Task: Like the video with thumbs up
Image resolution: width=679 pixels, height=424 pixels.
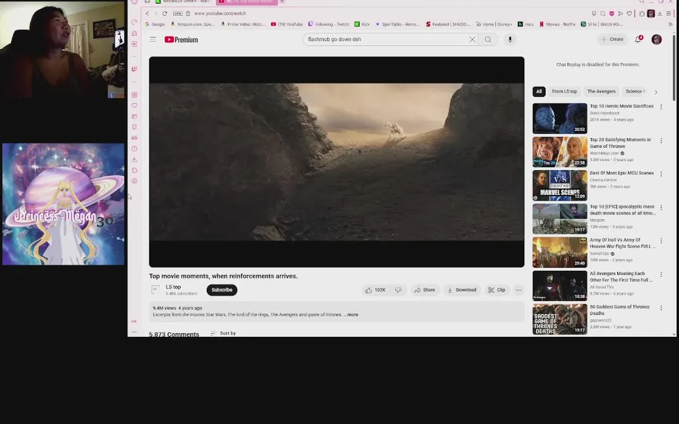Action: [375, 290]
